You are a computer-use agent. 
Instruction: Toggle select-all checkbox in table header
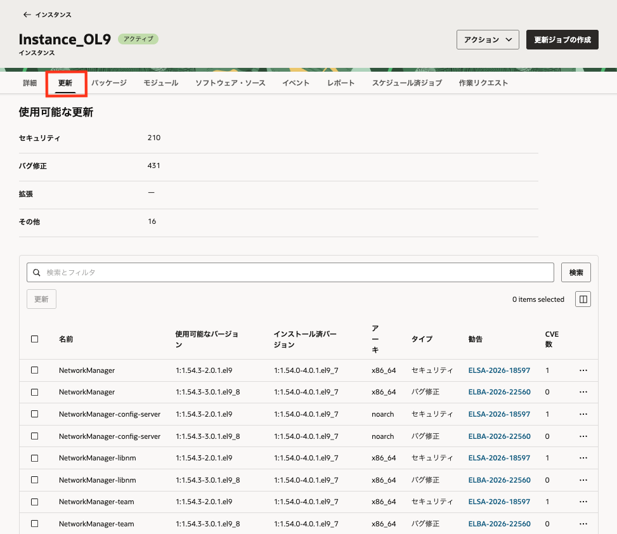[x=35, y=339]
